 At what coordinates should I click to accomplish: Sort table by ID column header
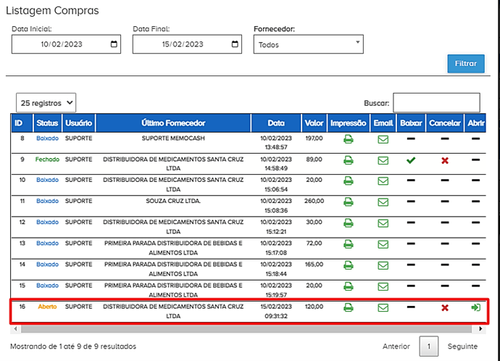[x=22, y=123]
